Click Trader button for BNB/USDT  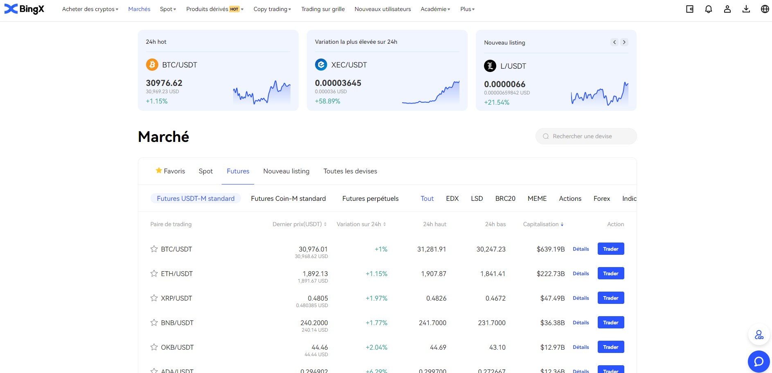pos(611,322)
